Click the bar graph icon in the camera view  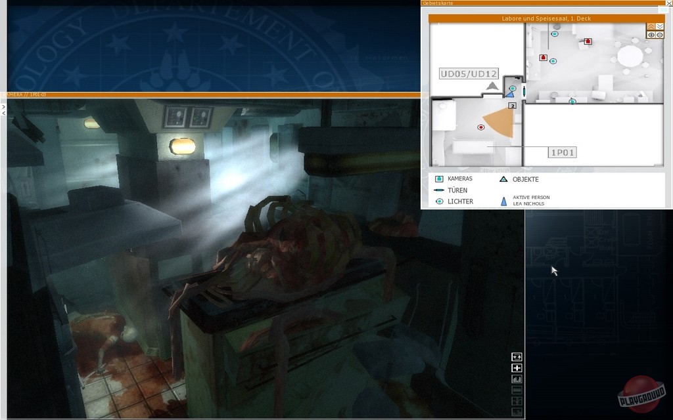click(x=517, y=379)
